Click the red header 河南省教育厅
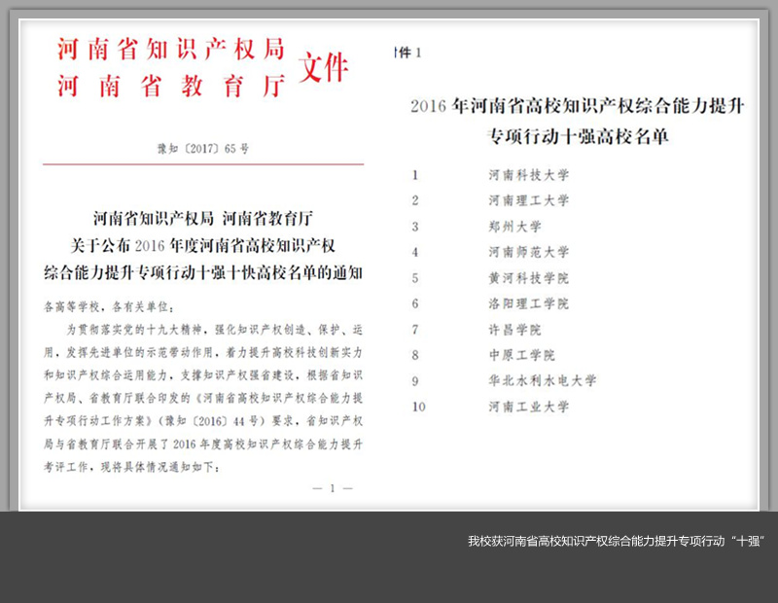The height and width of the screenshot is (603, 778). pos(170,86)
